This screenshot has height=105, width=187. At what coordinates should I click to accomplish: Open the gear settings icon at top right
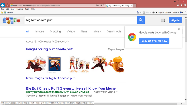pos(185,5)
